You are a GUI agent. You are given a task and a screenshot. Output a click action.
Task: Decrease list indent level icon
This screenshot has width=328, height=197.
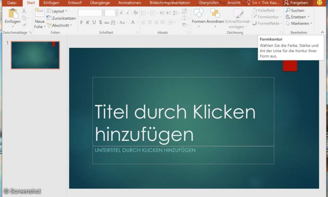(x=162, y=13)
